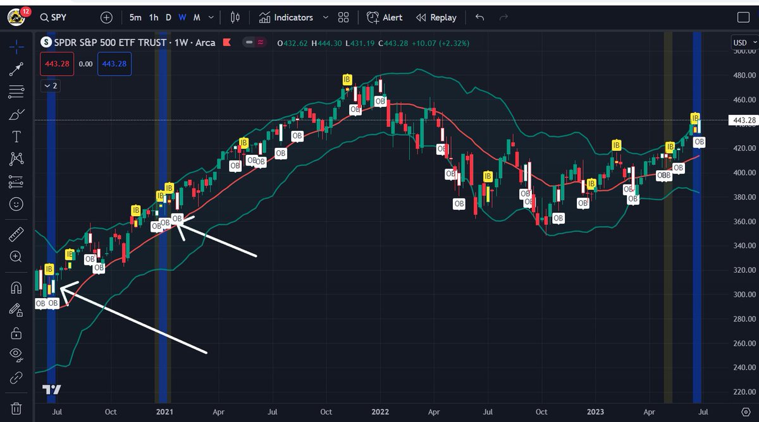The image size is (759, 422).
Task: Click the 0.00 spread value
Action: pyautogui.click(x=85, y=64)
